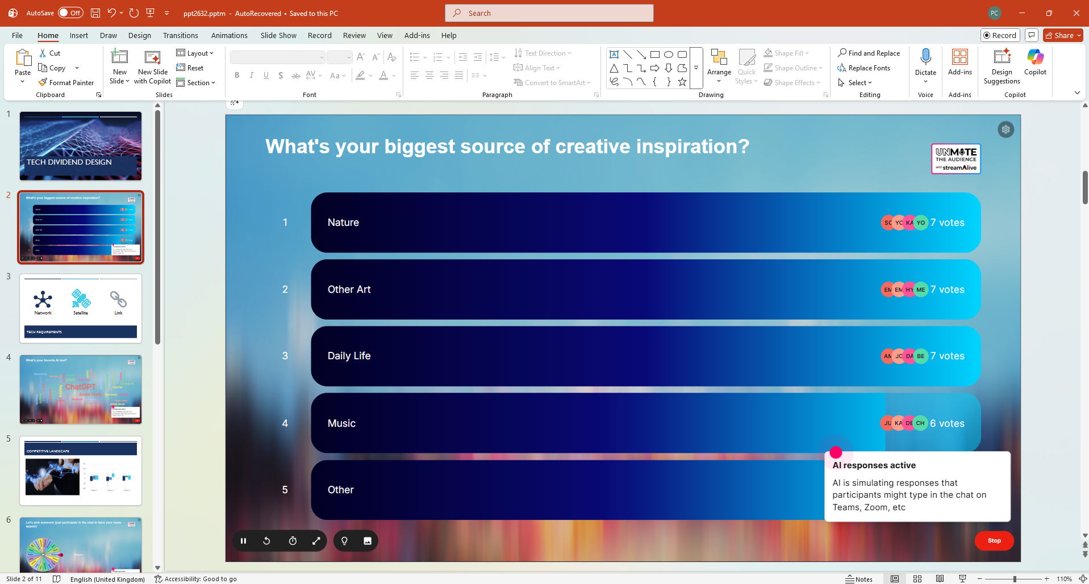
Task: Open Copilot from the ribbon
Action: pyautogui.click(x=1034, y=62)
